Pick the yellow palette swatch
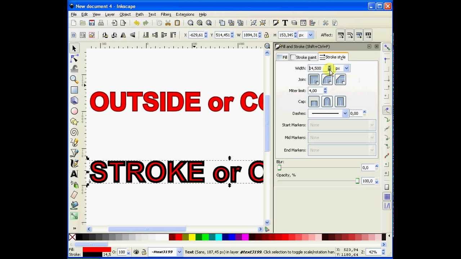 pyautogui.click(x=192, y=237)
